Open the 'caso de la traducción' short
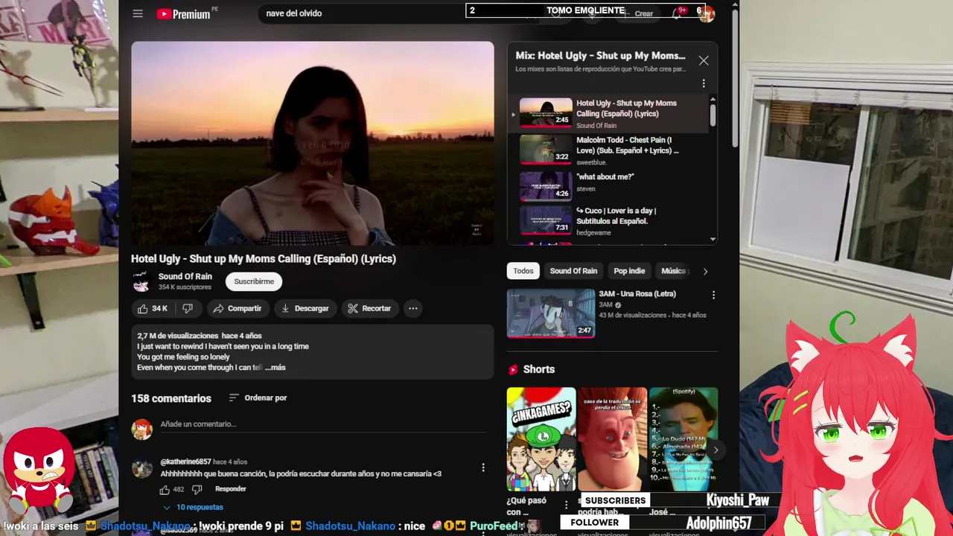953x536 pixels. coord(613,439)
